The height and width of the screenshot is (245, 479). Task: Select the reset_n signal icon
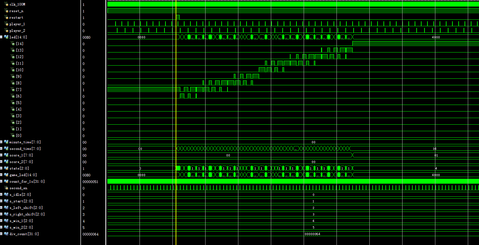click(x=7, y=11)
